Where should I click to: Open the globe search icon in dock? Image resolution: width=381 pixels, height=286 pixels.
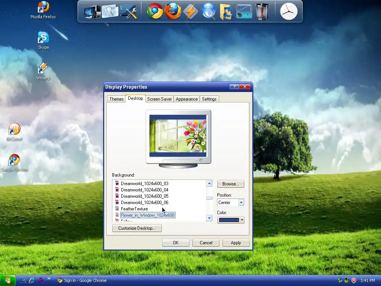(208, 11)
